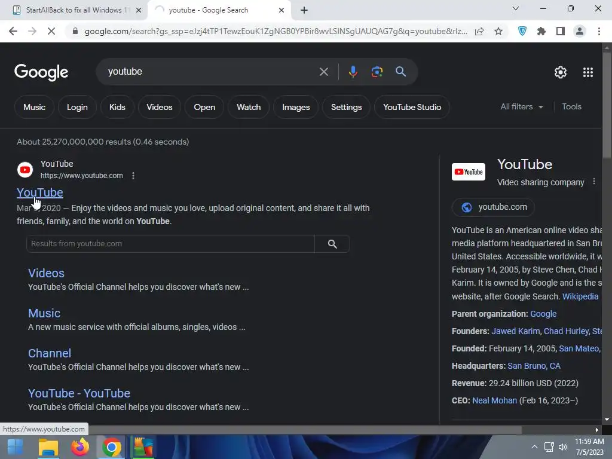Screen dimensions: 612x459
Task: Stop page loading with X button
Action: coord(51,31)
